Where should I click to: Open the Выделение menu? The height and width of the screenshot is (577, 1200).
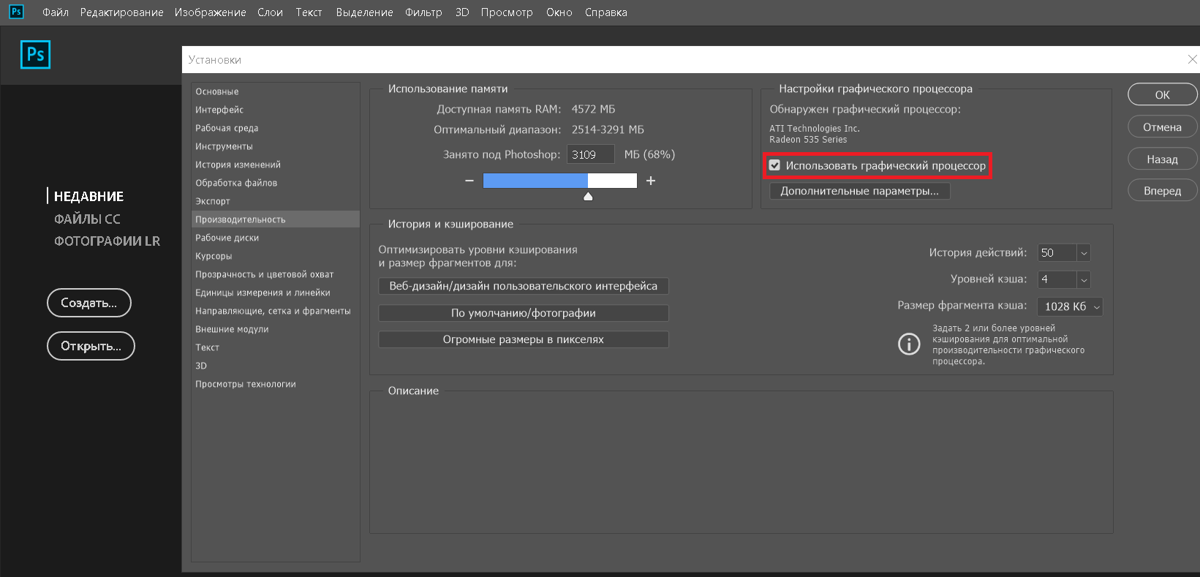pos(364,12)
